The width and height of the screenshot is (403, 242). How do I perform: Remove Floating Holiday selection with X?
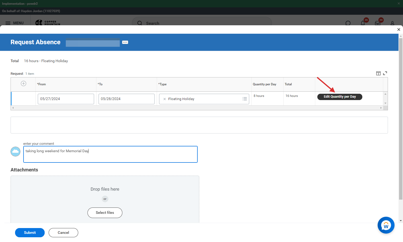[165, 99]
